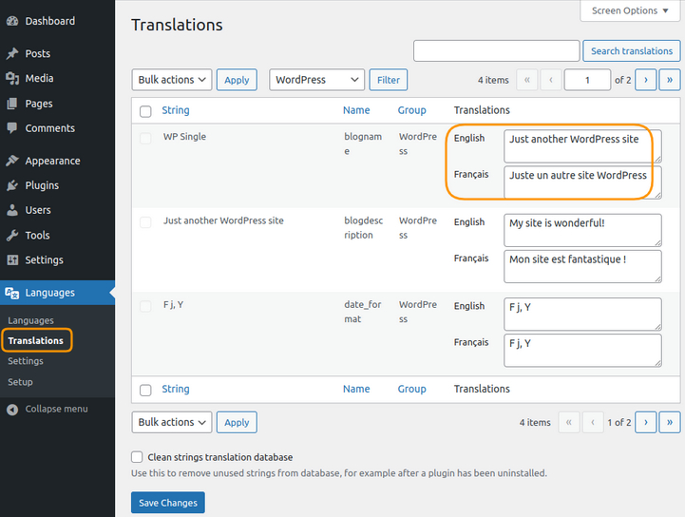
Task: Open the Languages submenu item
Action: tap(30, 320)
